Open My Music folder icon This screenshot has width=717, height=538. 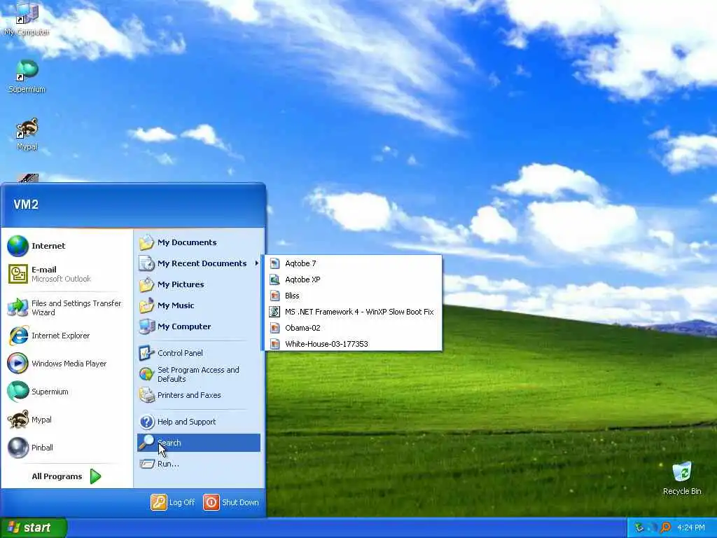pos(147,305)
